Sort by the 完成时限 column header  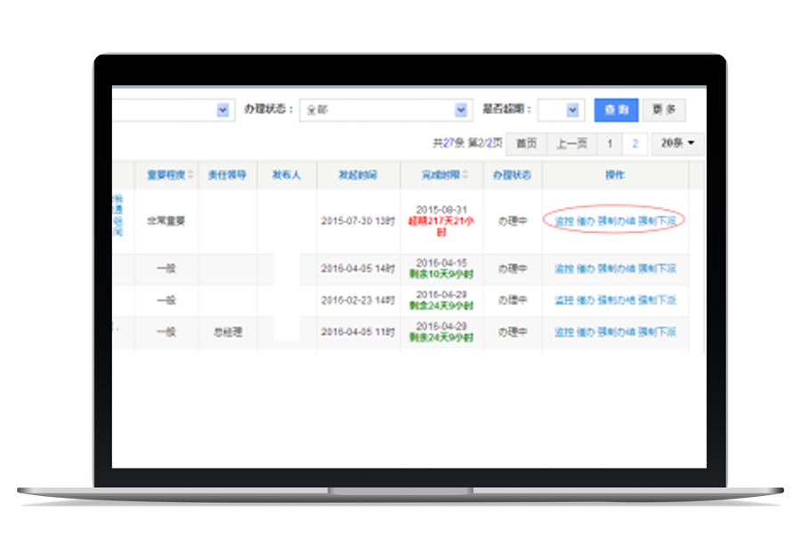click(441, 175)
